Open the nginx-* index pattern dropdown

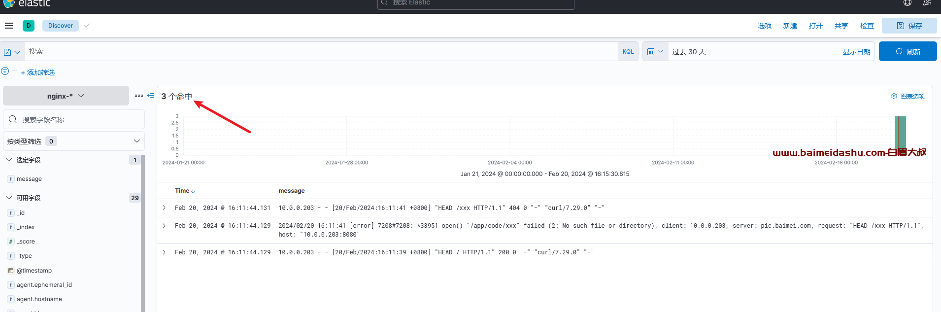tap(66, 96)
